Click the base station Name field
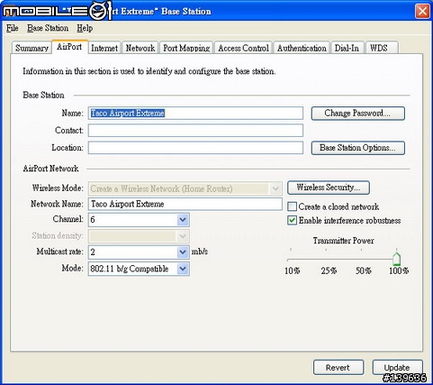 (x=195, y=114)
